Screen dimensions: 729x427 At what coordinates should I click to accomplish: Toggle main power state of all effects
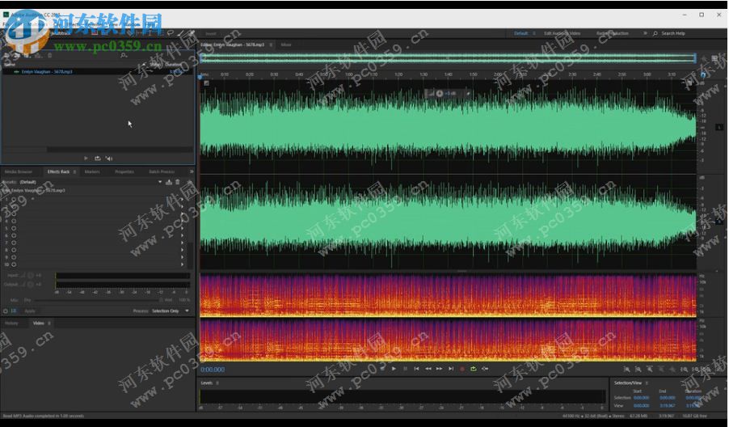[x=6, y=311]
